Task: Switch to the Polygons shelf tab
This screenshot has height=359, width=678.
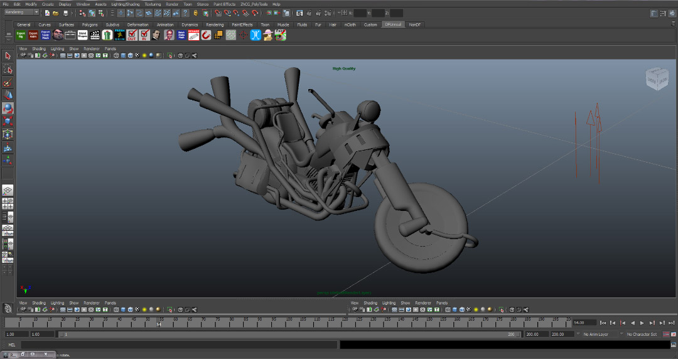Action: (90, 25)
